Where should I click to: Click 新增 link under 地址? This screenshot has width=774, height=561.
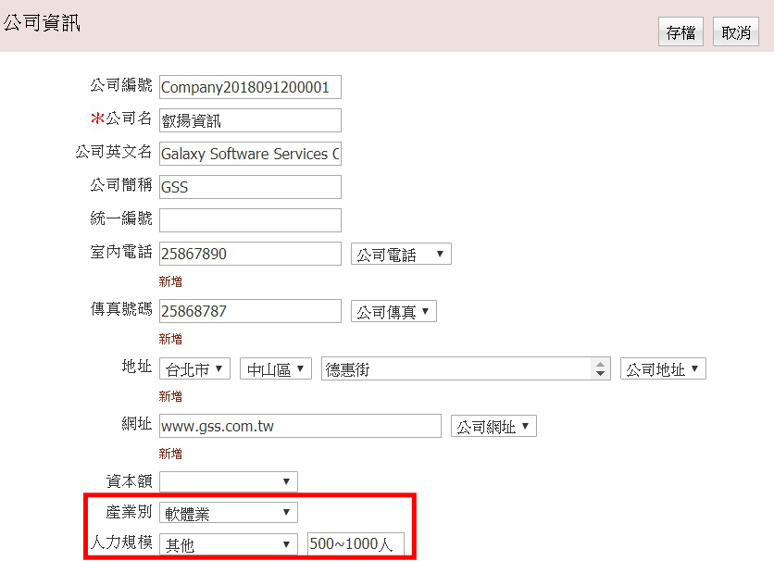(170, 396)
